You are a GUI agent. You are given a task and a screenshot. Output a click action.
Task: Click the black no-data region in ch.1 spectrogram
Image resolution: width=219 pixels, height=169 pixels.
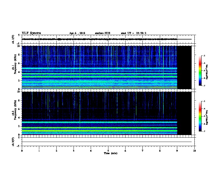tap(184, 67)
